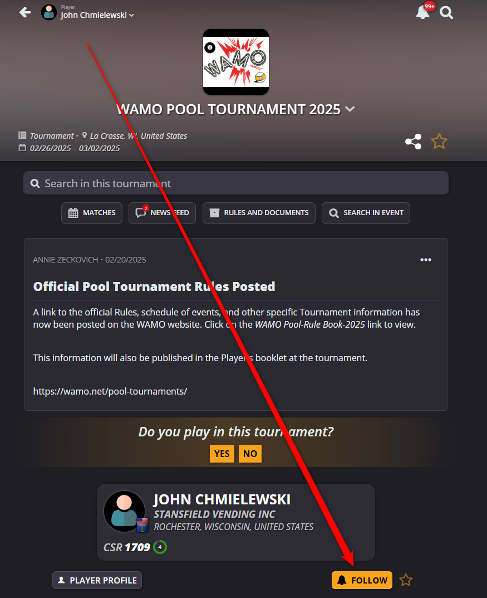Click the green CSR rating circle
Viewport: 487px width, 598px height.
(160, 547)
